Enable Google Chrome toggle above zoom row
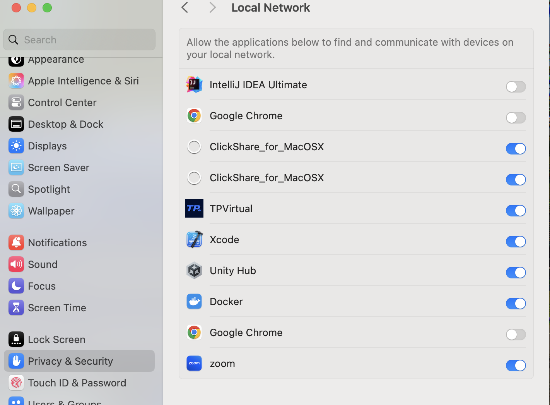 coord(516,335)
